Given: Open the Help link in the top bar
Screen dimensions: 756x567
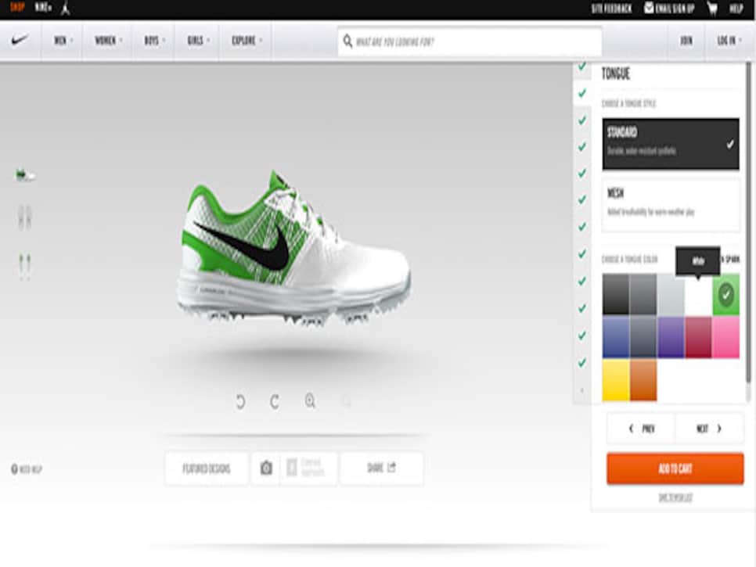Looking at the screenshot, I should [x=736, y=9].
